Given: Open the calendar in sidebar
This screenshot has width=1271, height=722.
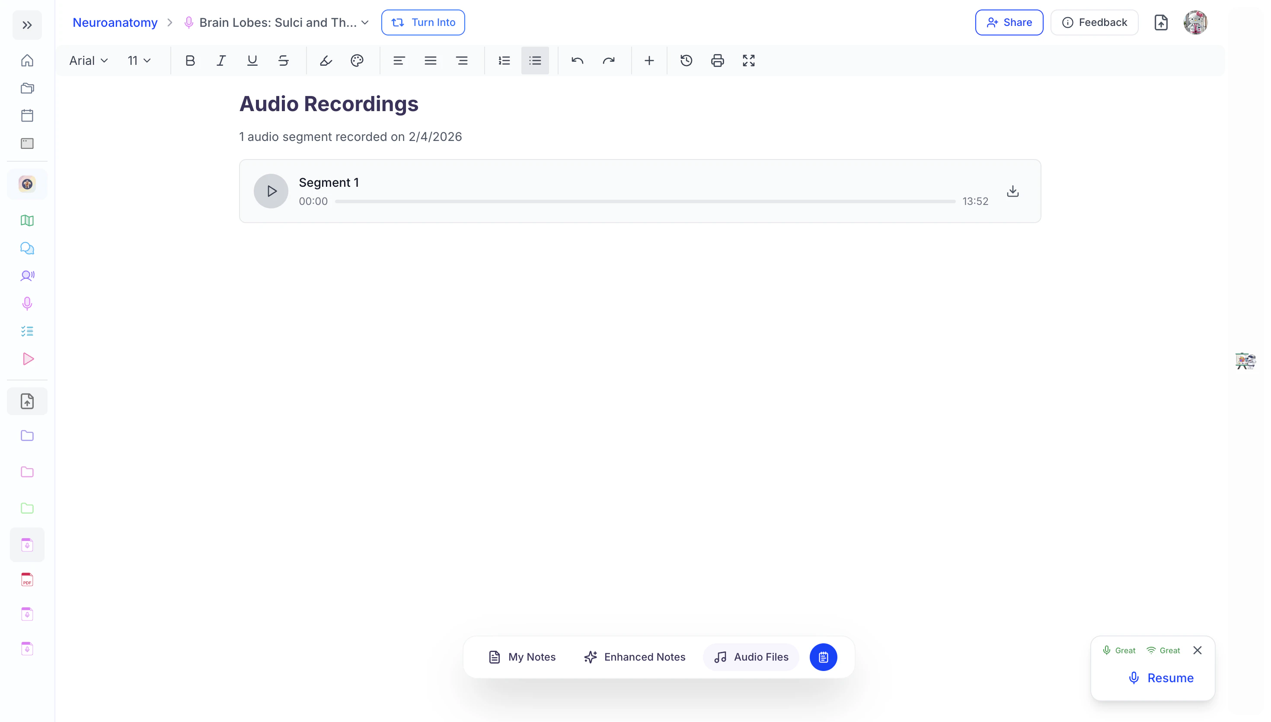Looking at the screenshot, I should (x=27, y=115).
